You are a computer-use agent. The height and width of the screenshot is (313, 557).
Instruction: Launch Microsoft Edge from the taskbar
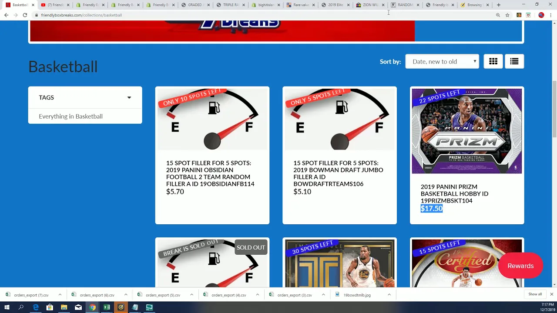[x=36, y=307]
